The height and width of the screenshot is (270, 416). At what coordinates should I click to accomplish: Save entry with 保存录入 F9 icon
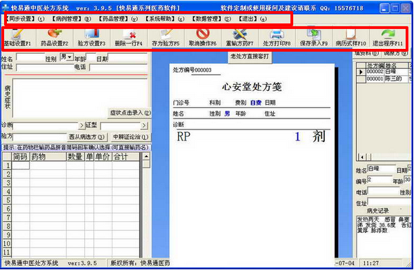point(314,38)
